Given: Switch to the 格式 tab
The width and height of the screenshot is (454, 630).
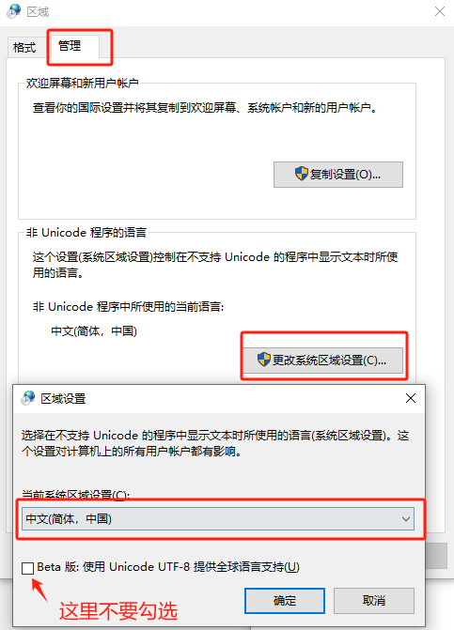Looking at the screenshot, I should coord(24,47).
